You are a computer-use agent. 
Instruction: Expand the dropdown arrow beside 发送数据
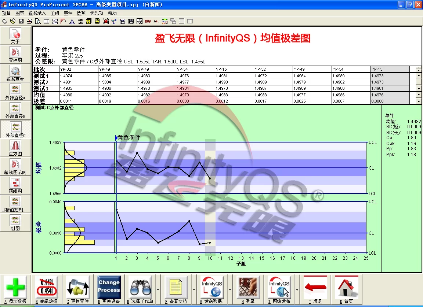pos(230,290)
